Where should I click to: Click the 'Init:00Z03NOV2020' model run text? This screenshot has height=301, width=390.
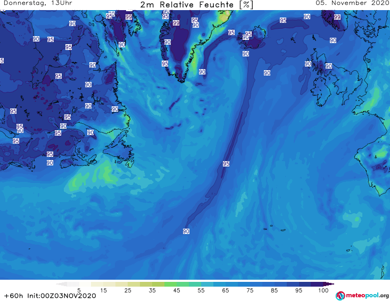coord(61,296)
